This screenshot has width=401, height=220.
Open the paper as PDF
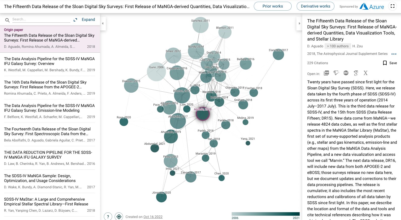[326, 73]
